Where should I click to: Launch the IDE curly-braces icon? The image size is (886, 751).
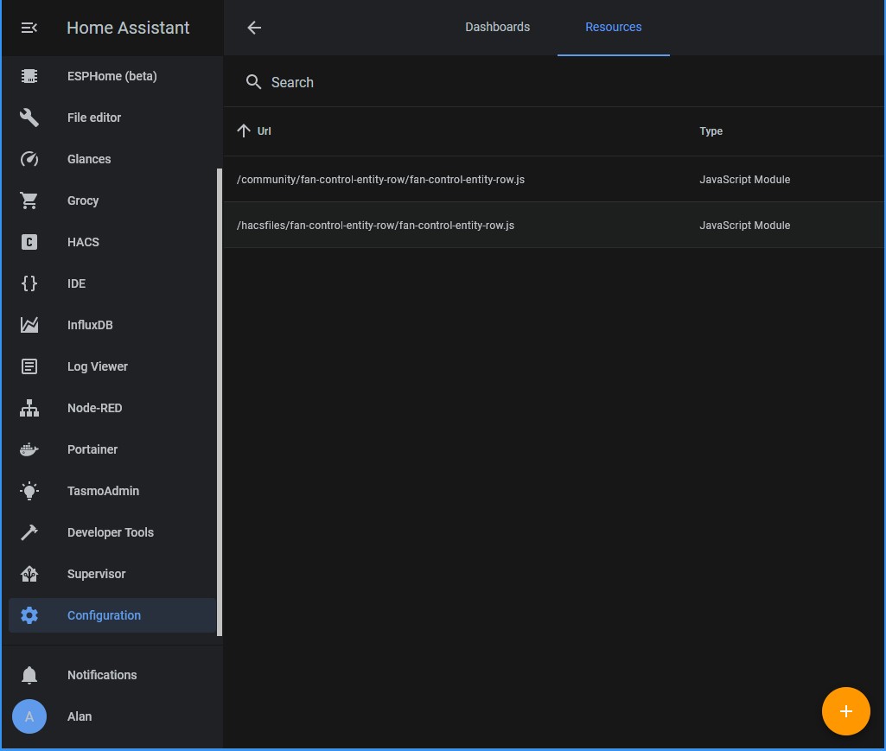pos(29,283)
